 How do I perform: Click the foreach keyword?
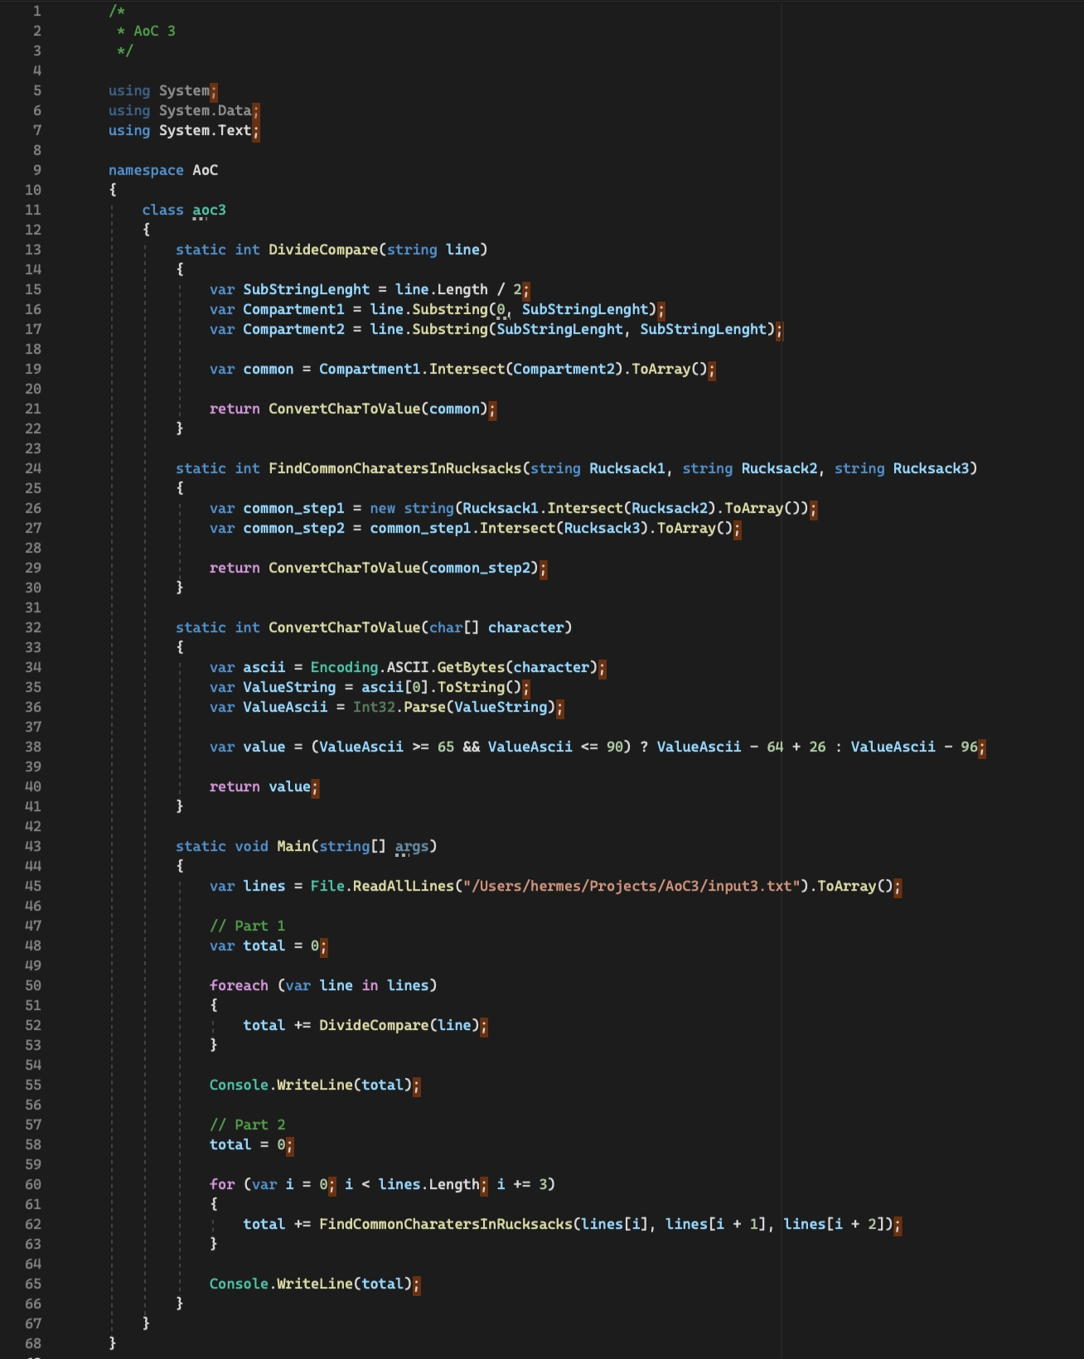(239, 985)
